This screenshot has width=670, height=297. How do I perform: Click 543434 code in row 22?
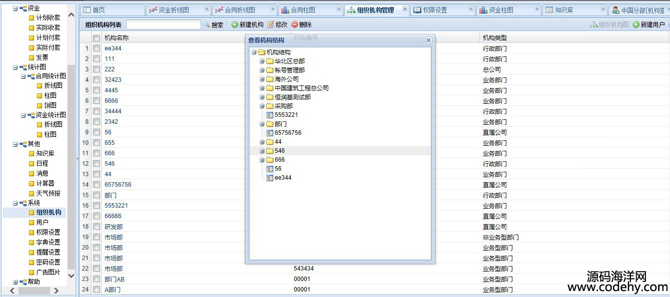pos(304,269)
